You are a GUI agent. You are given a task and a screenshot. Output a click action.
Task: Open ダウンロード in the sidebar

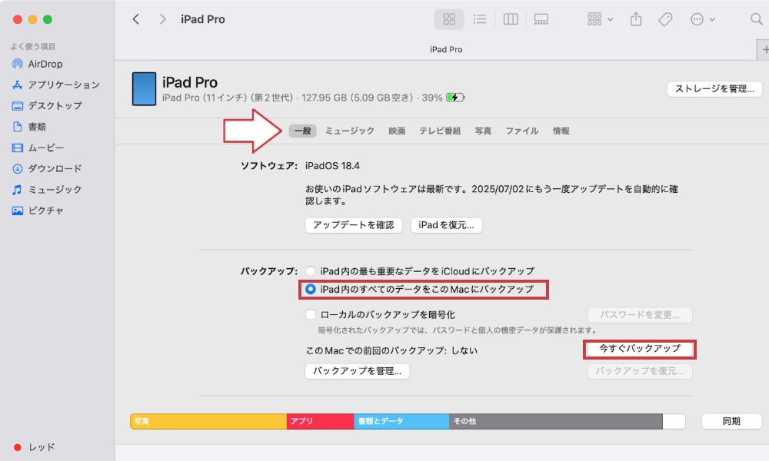[x=47, y=168]
